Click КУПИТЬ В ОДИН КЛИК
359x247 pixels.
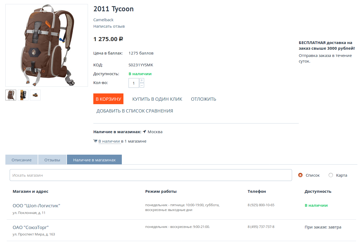point(157,99)
